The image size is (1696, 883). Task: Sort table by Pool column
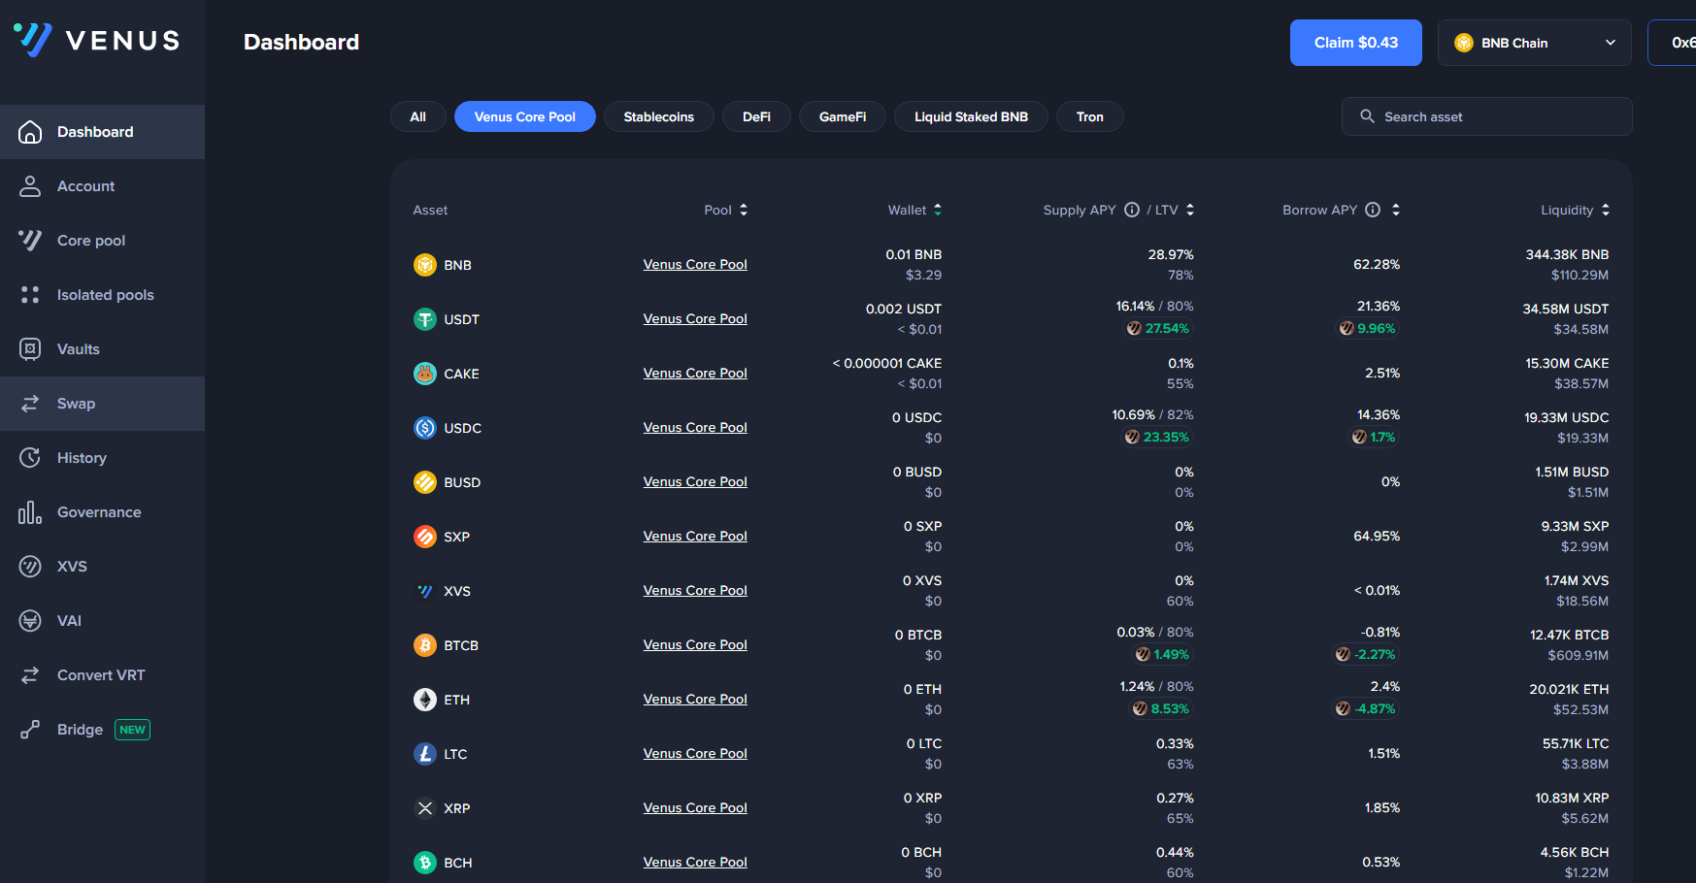(x=726, y=210)
